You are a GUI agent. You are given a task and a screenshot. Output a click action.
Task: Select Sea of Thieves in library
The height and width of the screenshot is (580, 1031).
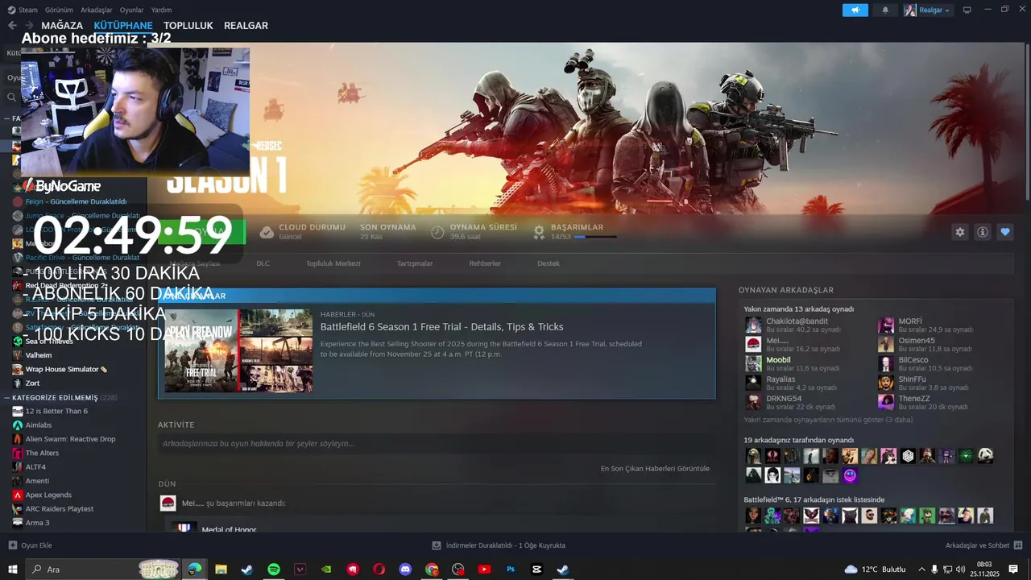click(49, 342)
